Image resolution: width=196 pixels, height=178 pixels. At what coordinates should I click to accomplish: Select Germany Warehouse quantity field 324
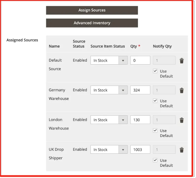(x=140, y=90)
